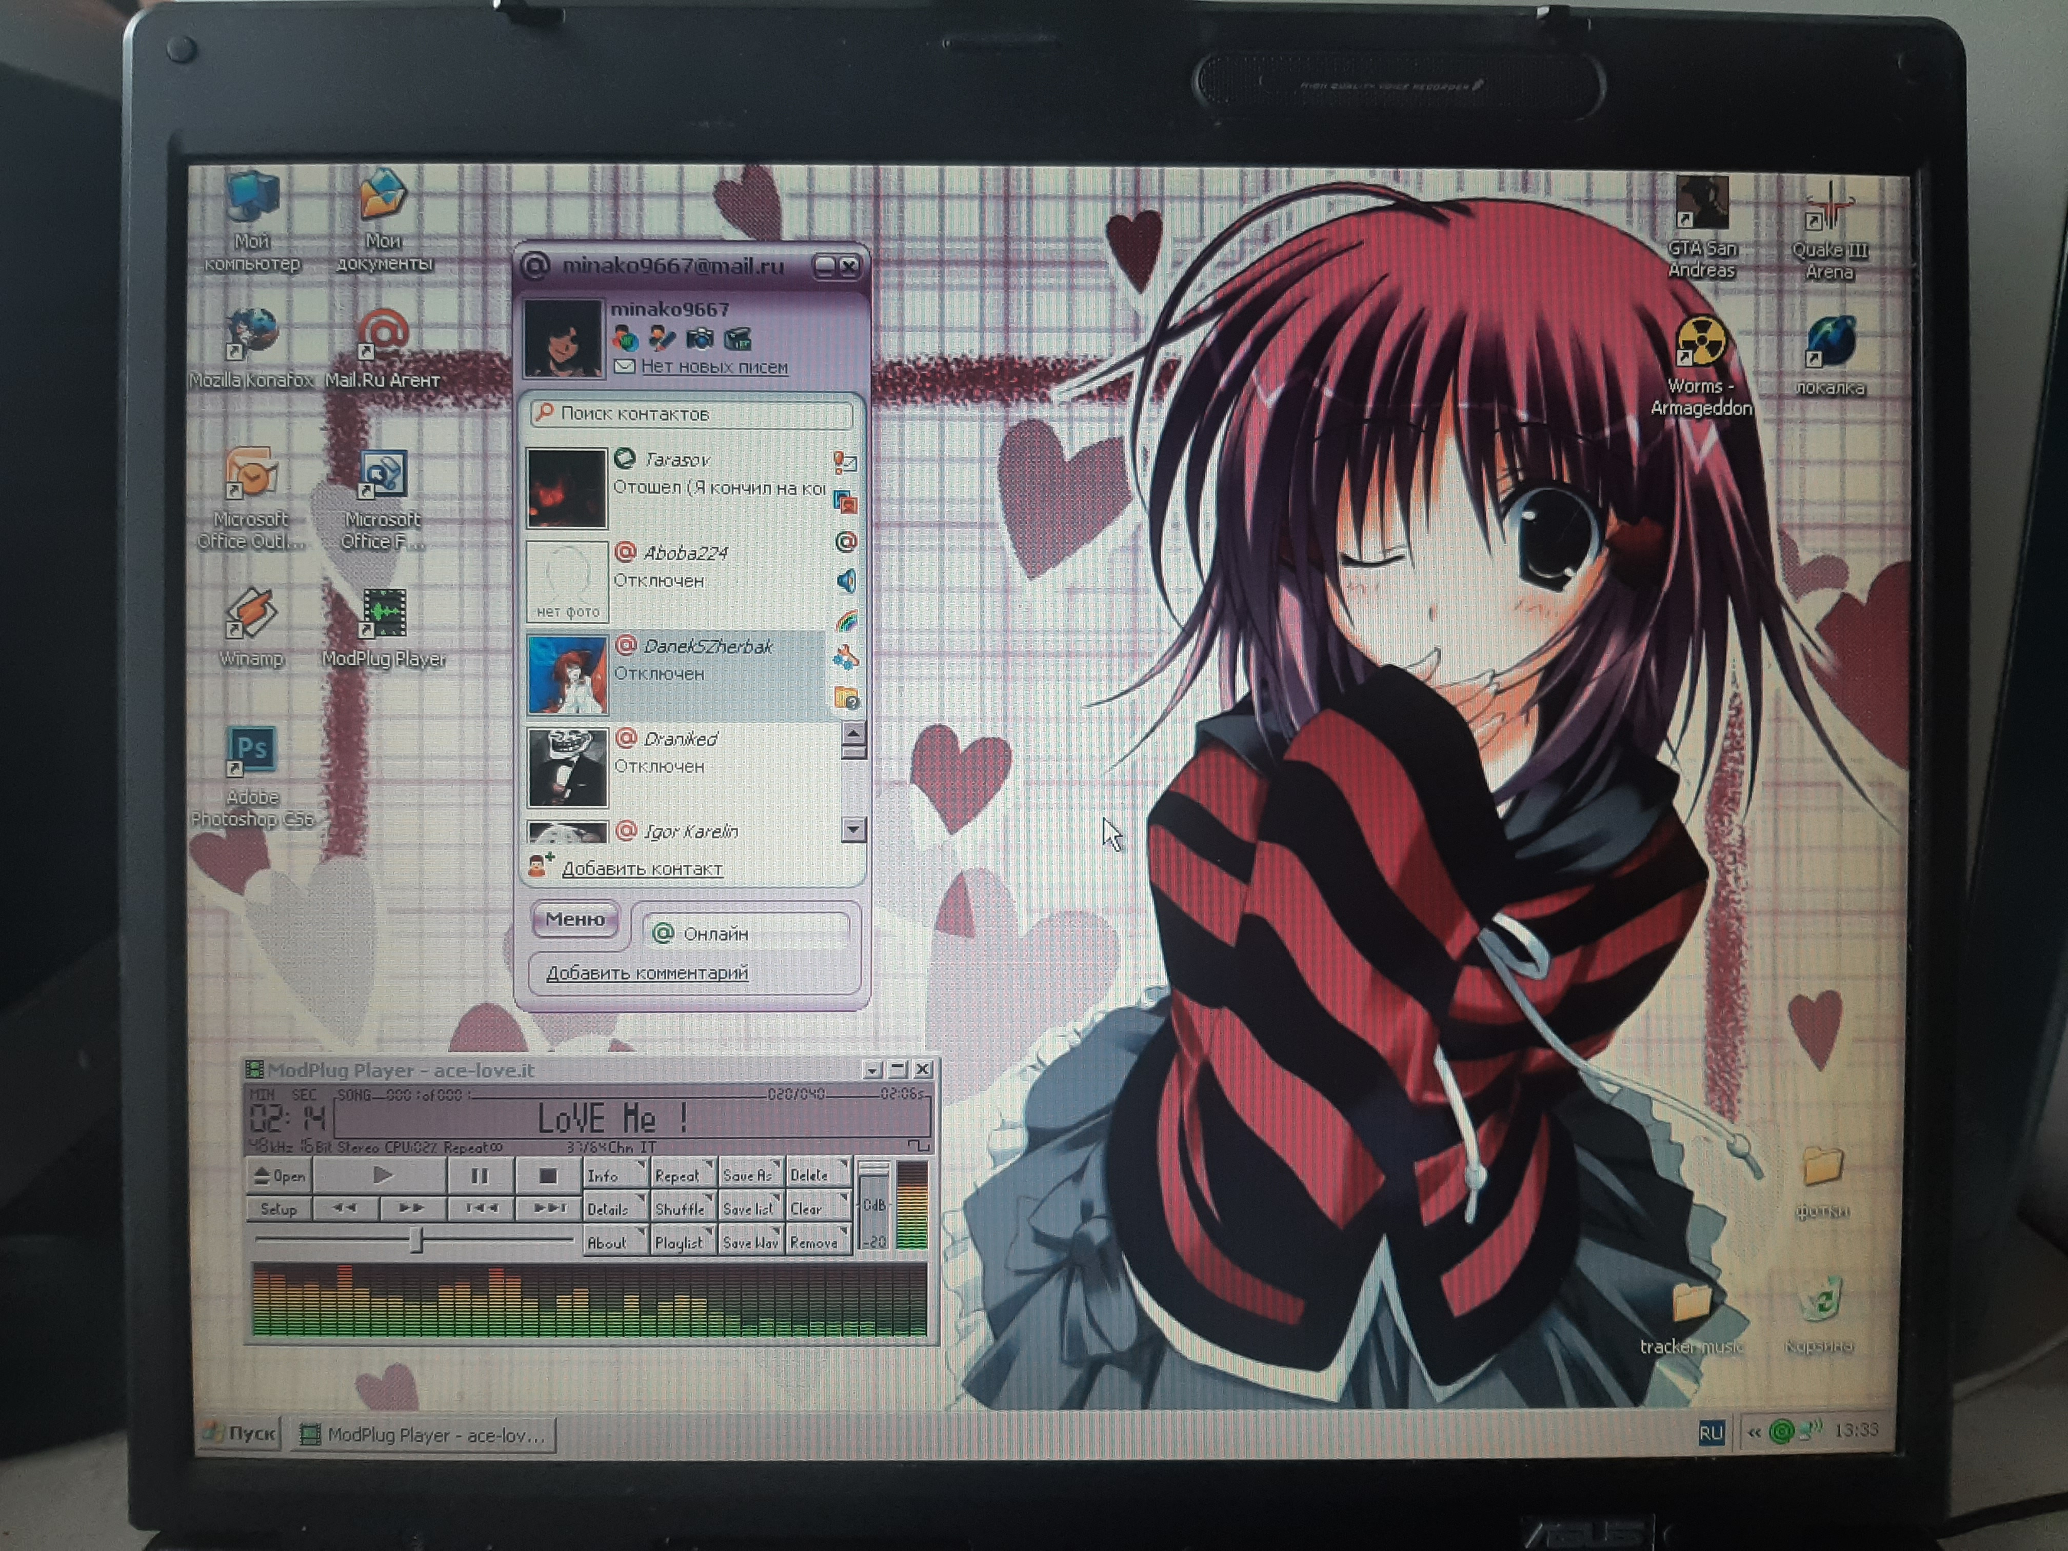Viewport: 2068px width, 1551px height.
Task: Click ModPlug title bar dropdown arrow button
Action: point(872,1069)
